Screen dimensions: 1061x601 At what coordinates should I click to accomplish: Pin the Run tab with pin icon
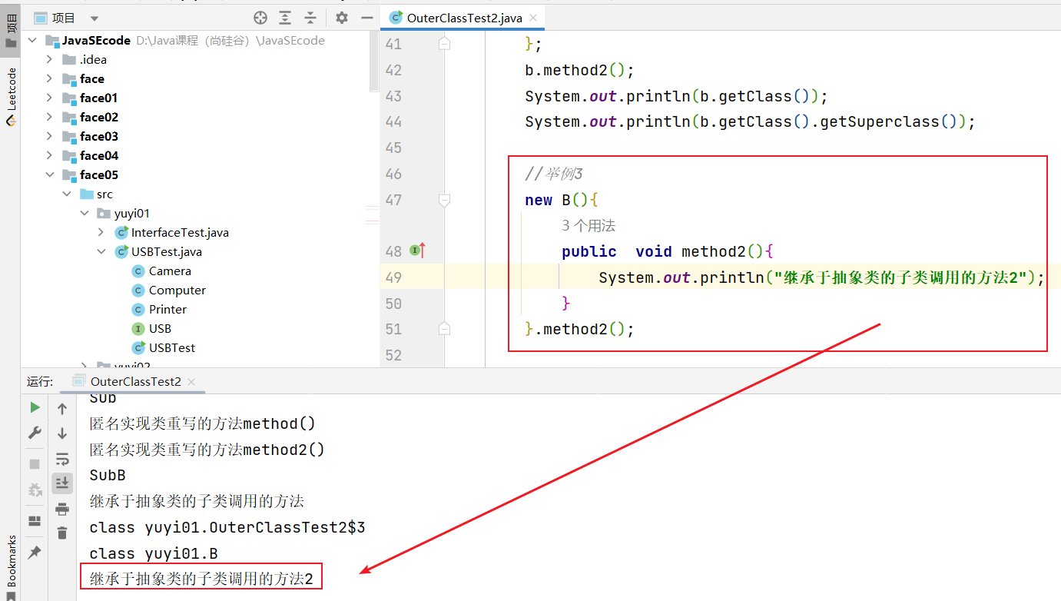click(x=35, y=553)
